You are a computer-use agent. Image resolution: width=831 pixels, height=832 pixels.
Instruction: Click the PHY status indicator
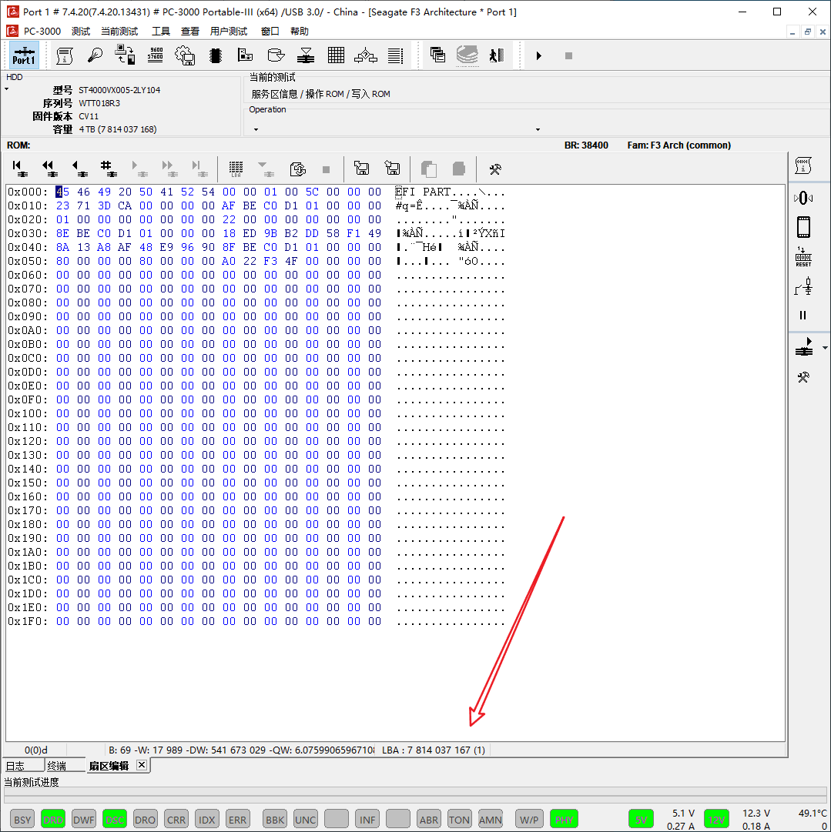click(x=564, y=819)
